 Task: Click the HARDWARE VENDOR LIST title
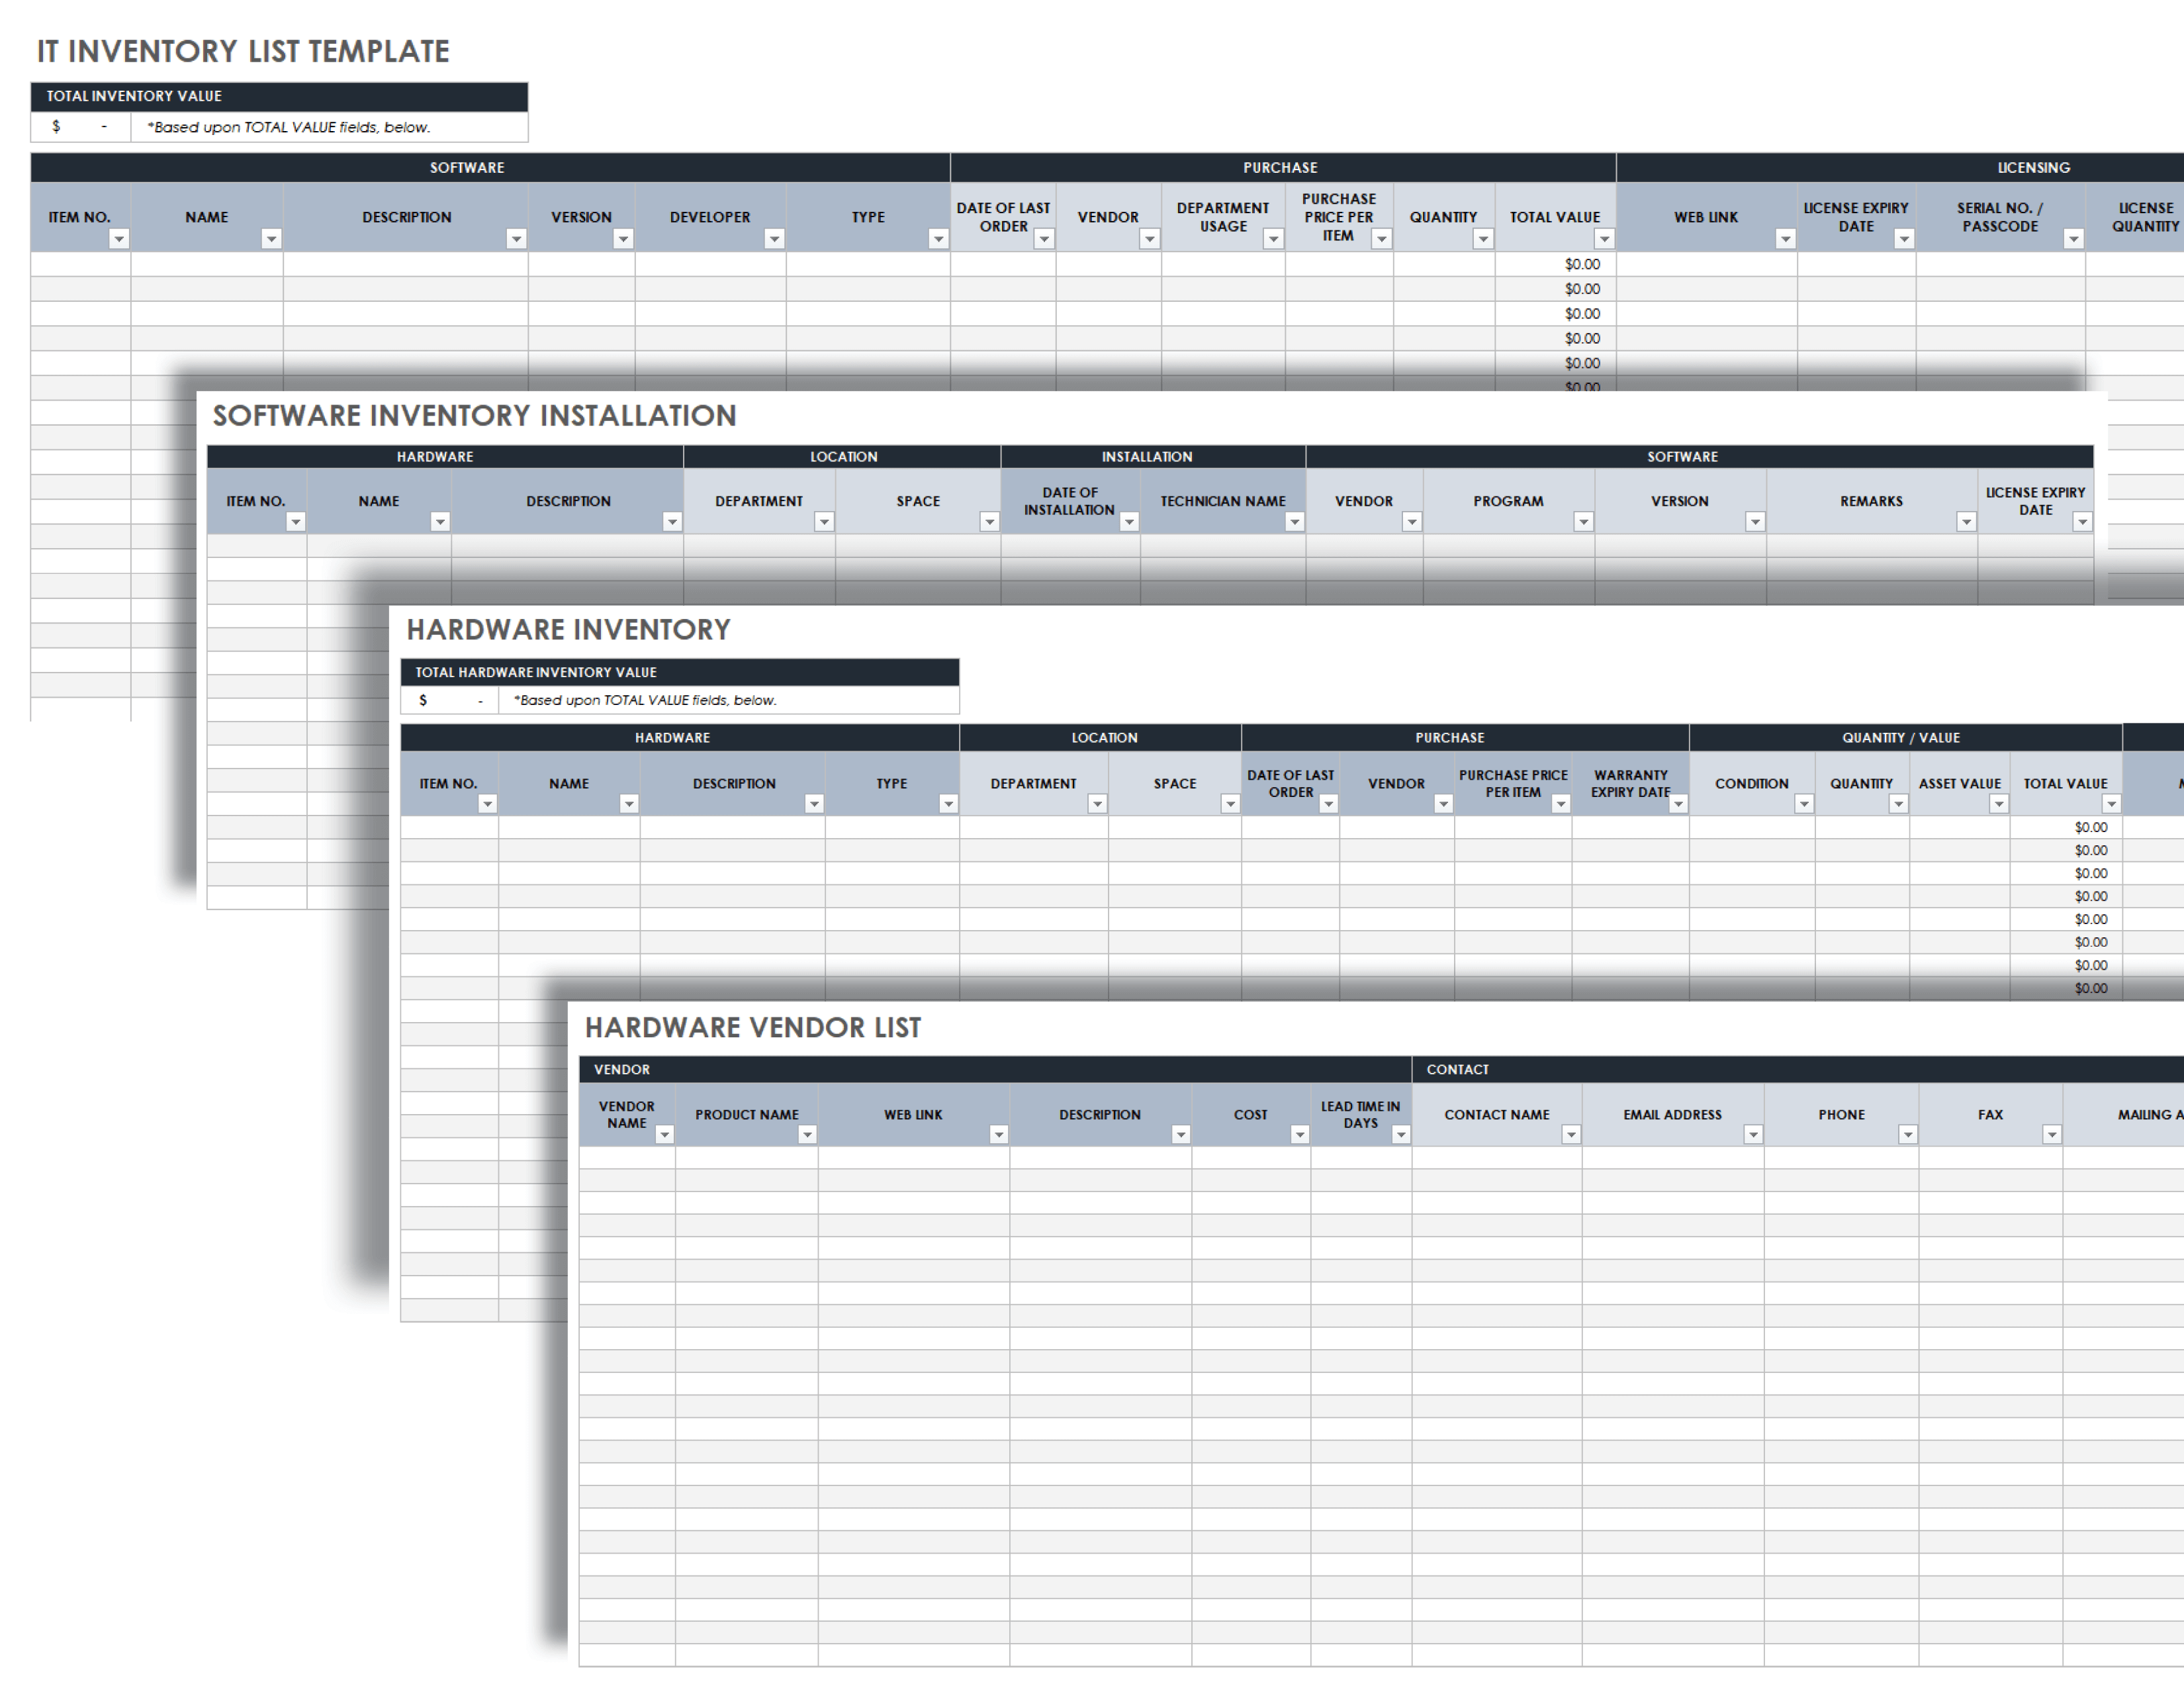pos(753,1028)
